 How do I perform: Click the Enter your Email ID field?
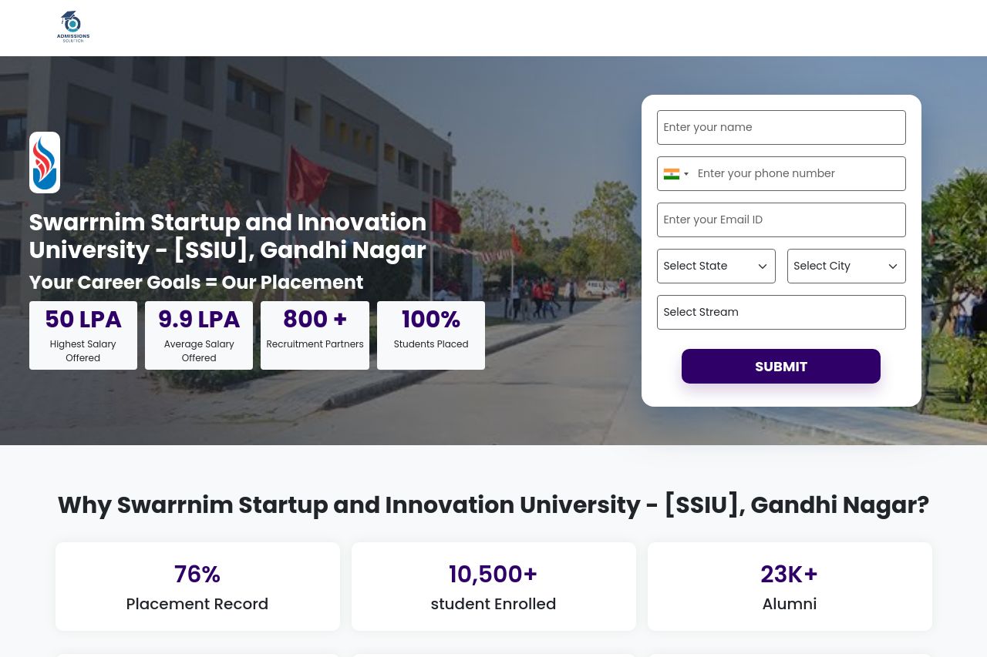pyautogui.click(x=781, y=220)
